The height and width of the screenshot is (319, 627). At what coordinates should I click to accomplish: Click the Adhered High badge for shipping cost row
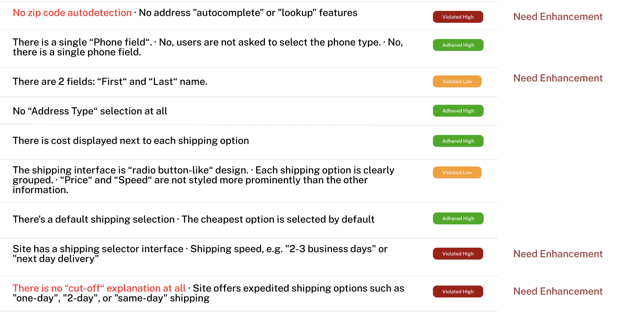[x=458, y=141]
